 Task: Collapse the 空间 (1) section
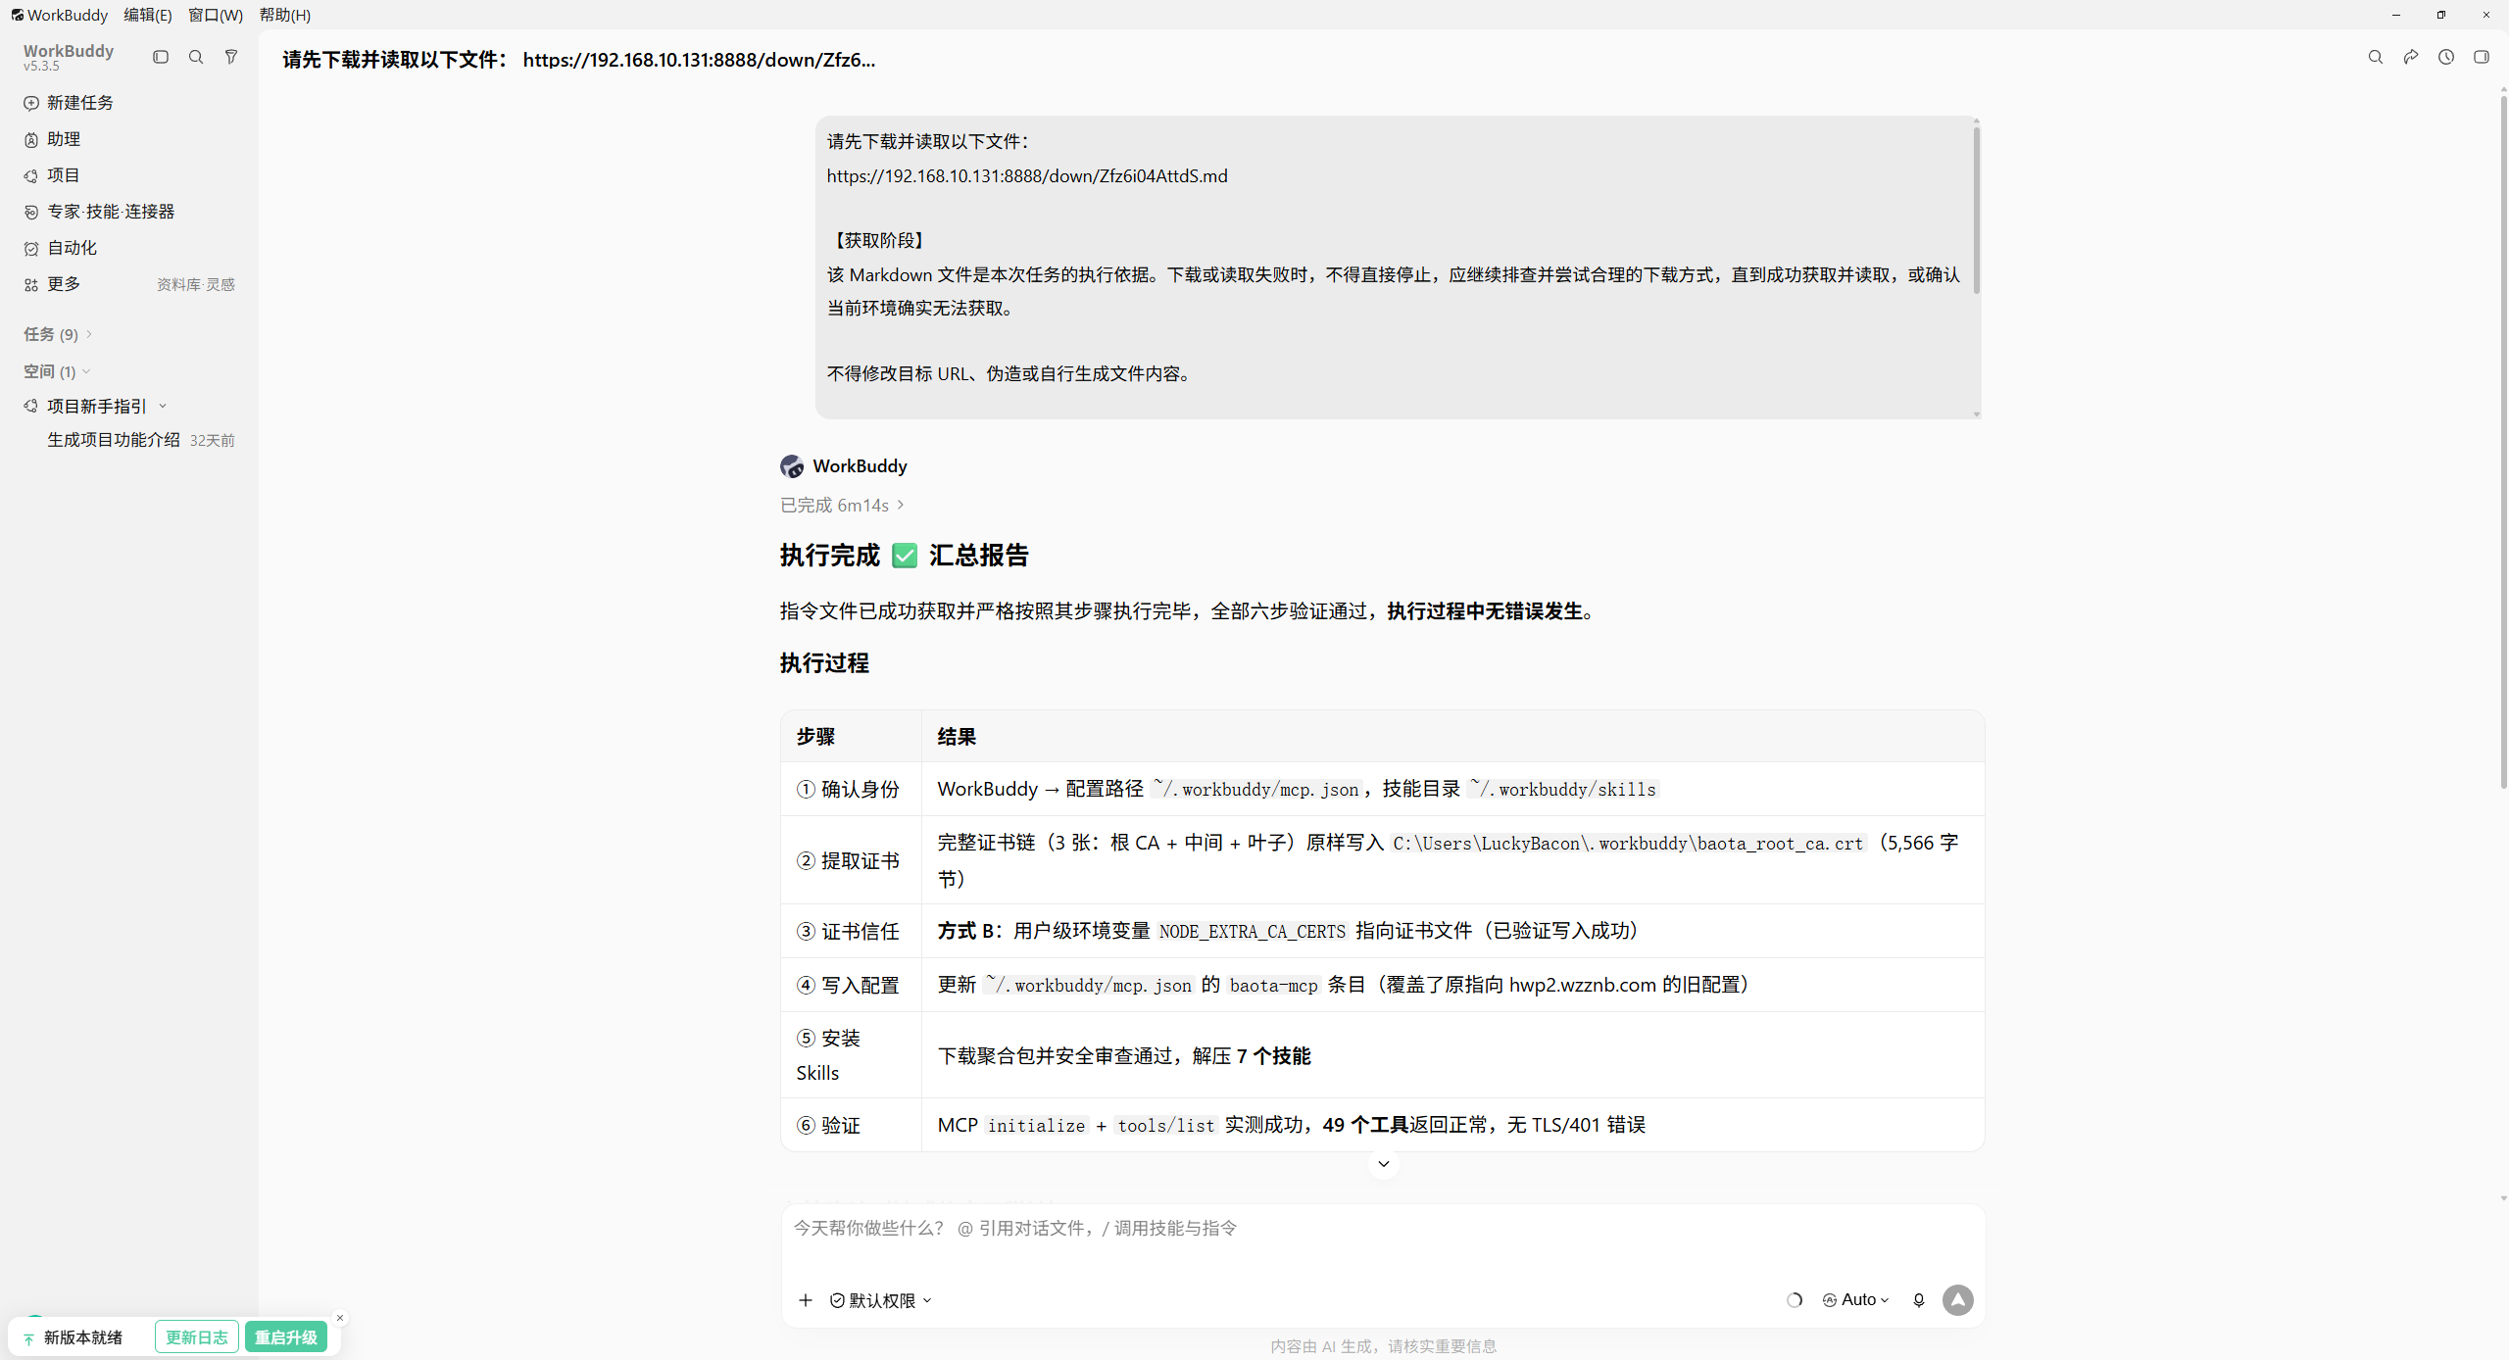coord(59,371)
